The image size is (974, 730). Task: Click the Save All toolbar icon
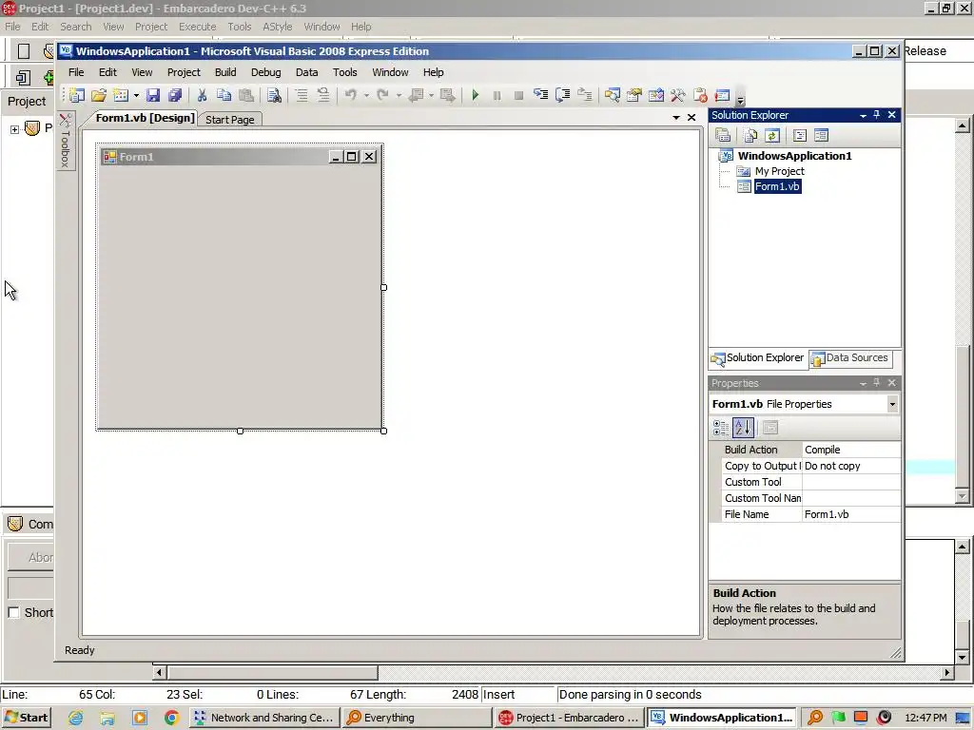point(175,95)
